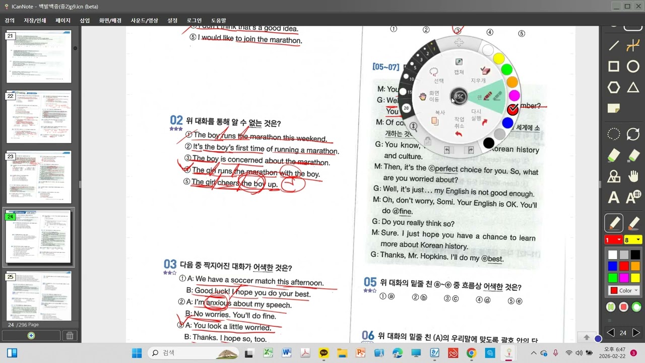The width and height of the screenshot is (645, 363).
Task: Go to next page arrow
Action: click(x=636, y=333)
